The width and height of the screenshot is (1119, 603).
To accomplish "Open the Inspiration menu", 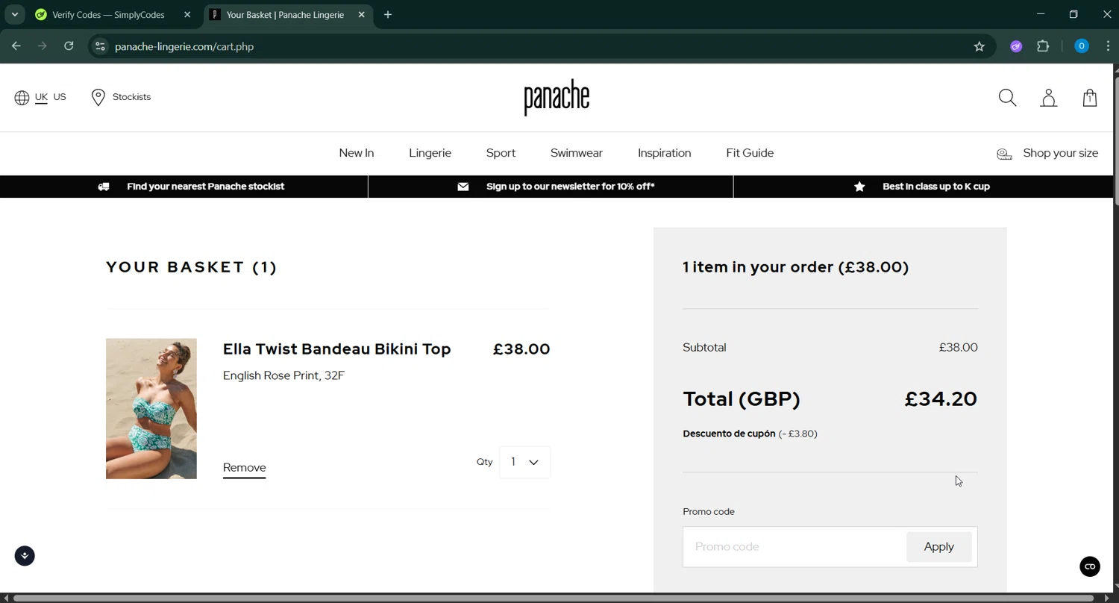I will point(664,153).
